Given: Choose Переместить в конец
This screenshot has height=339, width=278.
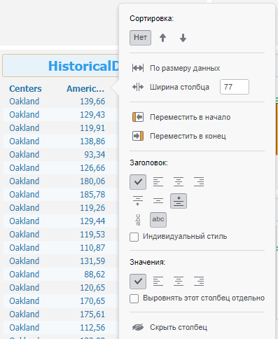Looking at the screenshot, I should click(179, 136).
